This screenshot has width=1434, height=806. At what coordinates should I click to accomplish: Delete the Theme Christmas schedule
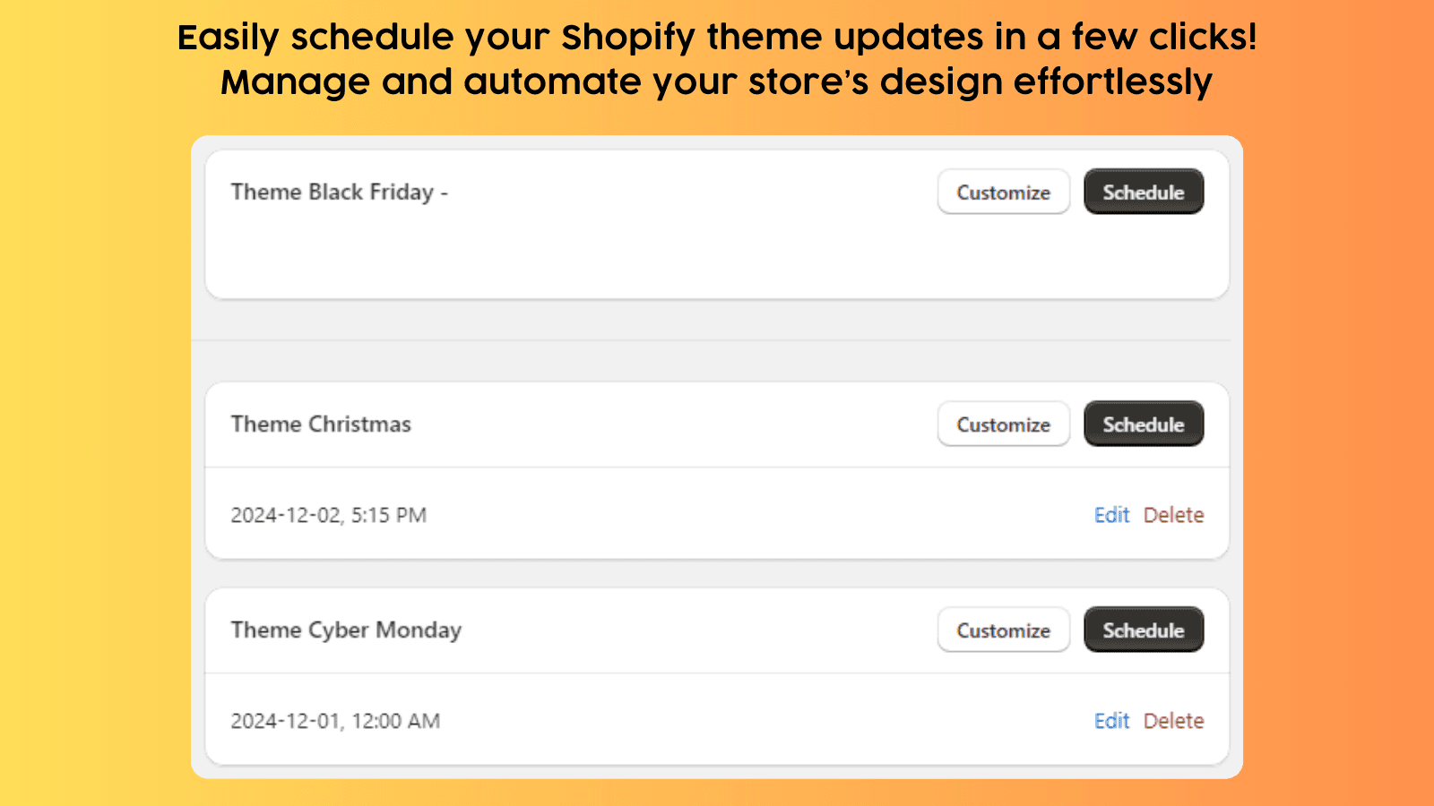pos(1173,515)
